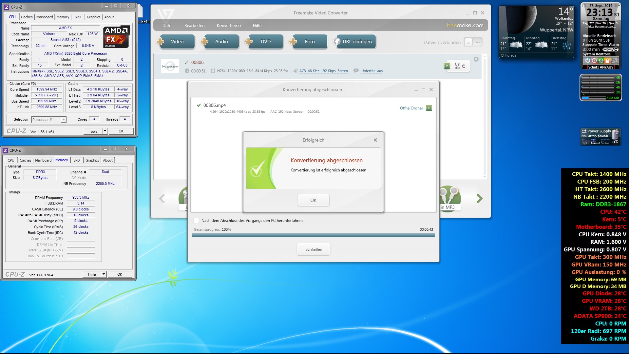Open the Konvertieren menu
This screenshot has width=629, height=354.
coord(228,25)
